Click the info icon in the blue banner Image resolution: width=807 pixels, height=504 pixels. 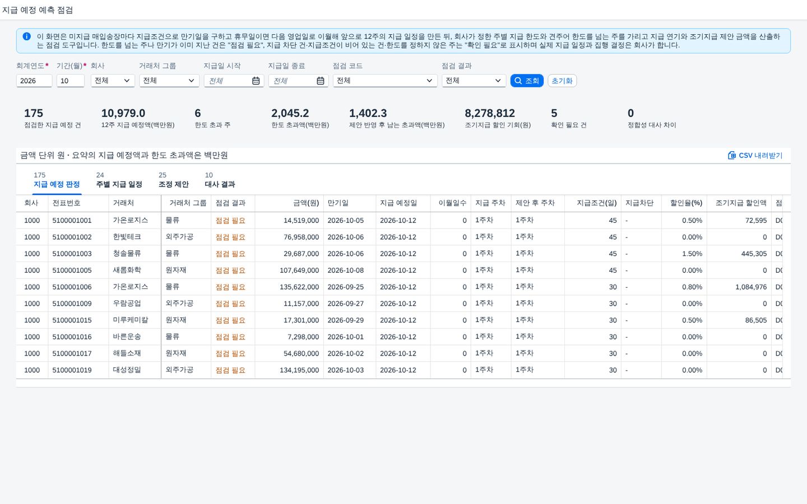coord(26,36)
